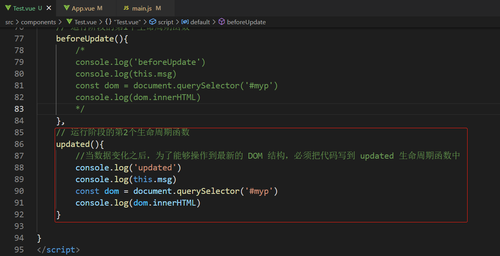This screenshot has height=256, width=500.
Task: Select the script breadcrumb label
Action: point(166,22)
